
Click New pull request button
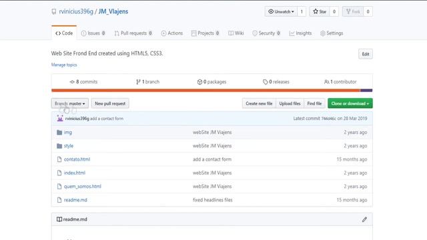(110, 103)
